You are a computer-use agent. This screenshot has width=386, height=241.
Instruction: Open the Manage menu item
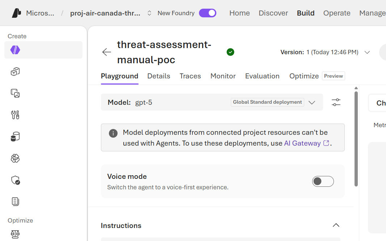(373, 13)
